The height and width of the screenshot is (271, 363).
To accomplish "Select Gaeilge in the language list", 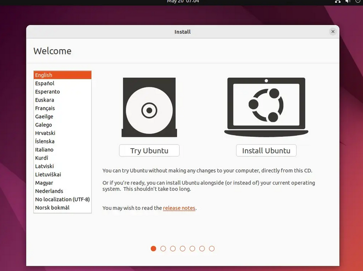I will click(x=63, y=117).
